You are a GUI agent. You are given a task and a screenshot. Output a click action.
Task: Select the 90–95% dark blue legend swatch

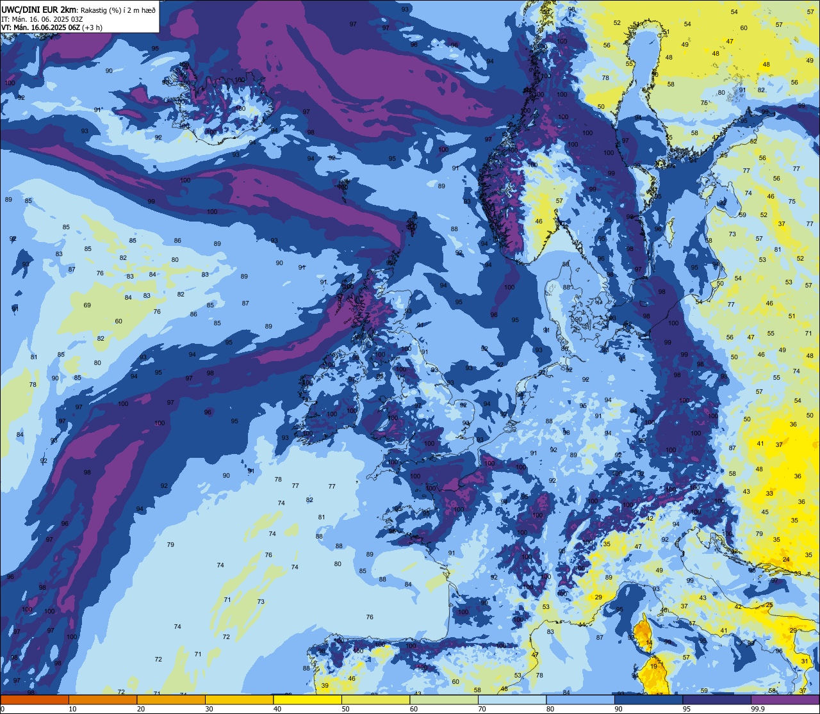tap(649, 699)
